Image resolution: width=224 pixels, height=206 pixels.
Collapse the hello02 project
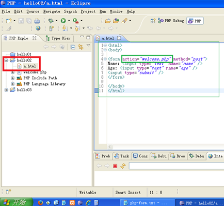[6, 60]
